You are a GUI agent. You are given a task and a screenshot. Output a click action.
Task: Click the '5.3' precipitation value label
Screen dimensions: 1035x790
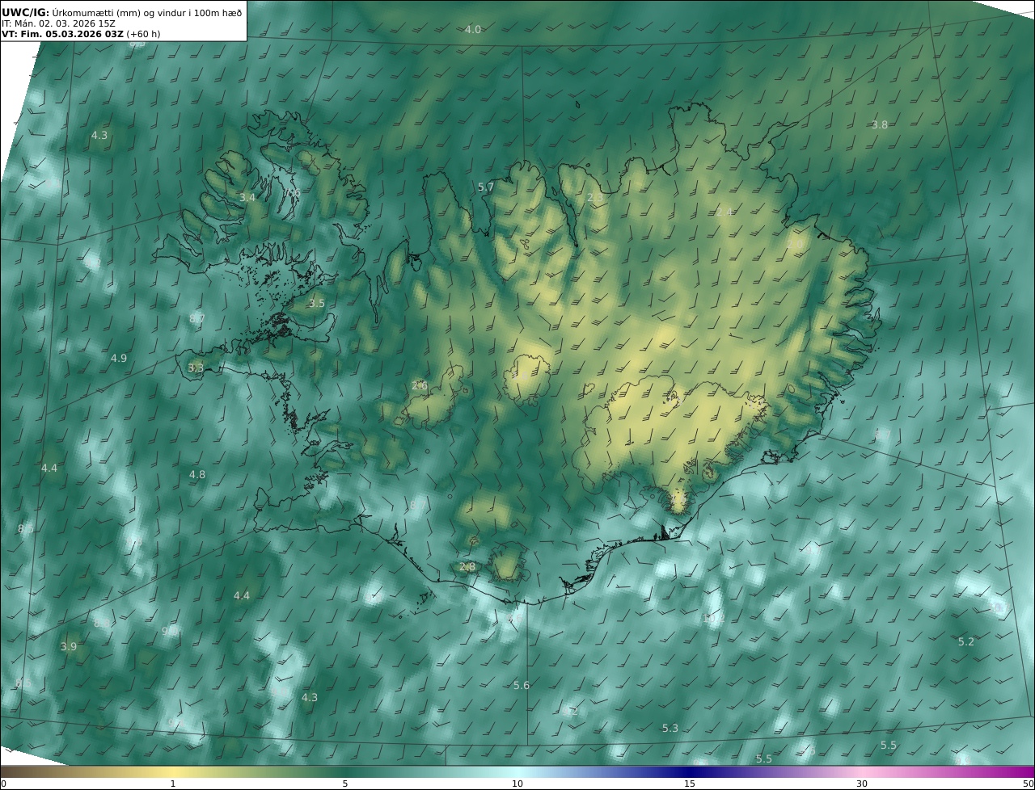670,728
